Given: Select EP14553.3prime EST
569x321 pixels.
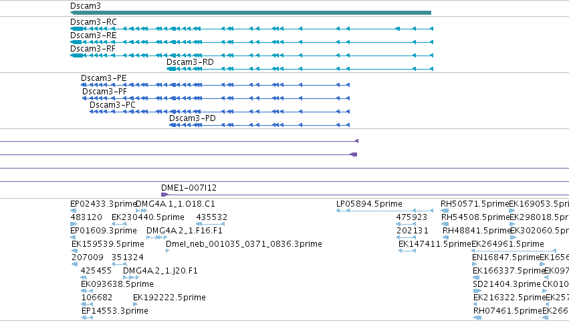Looking at the screenshot, I should [115, 311].
